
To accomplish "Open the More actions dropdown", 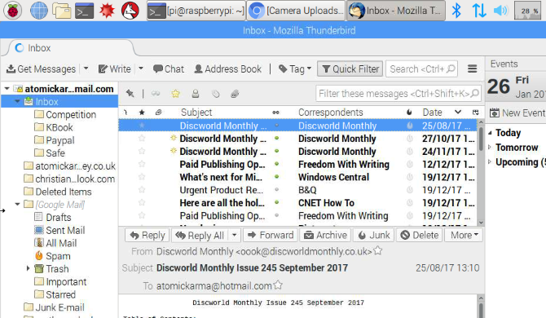I will [x=465, y=235].
